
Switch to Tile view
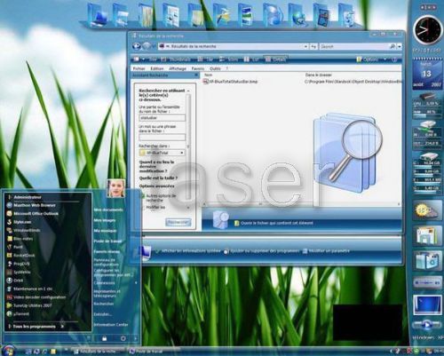click(205, 59)
